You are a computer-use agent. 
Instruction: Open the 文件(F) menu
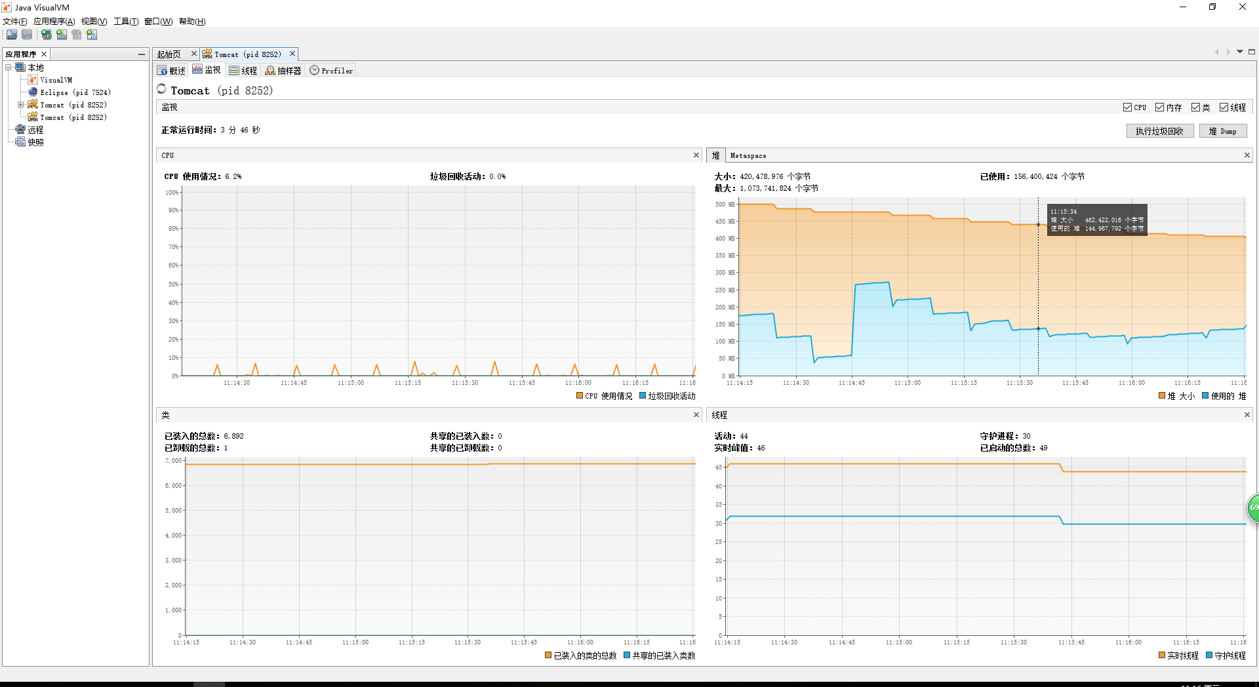[x=14, y=22]
